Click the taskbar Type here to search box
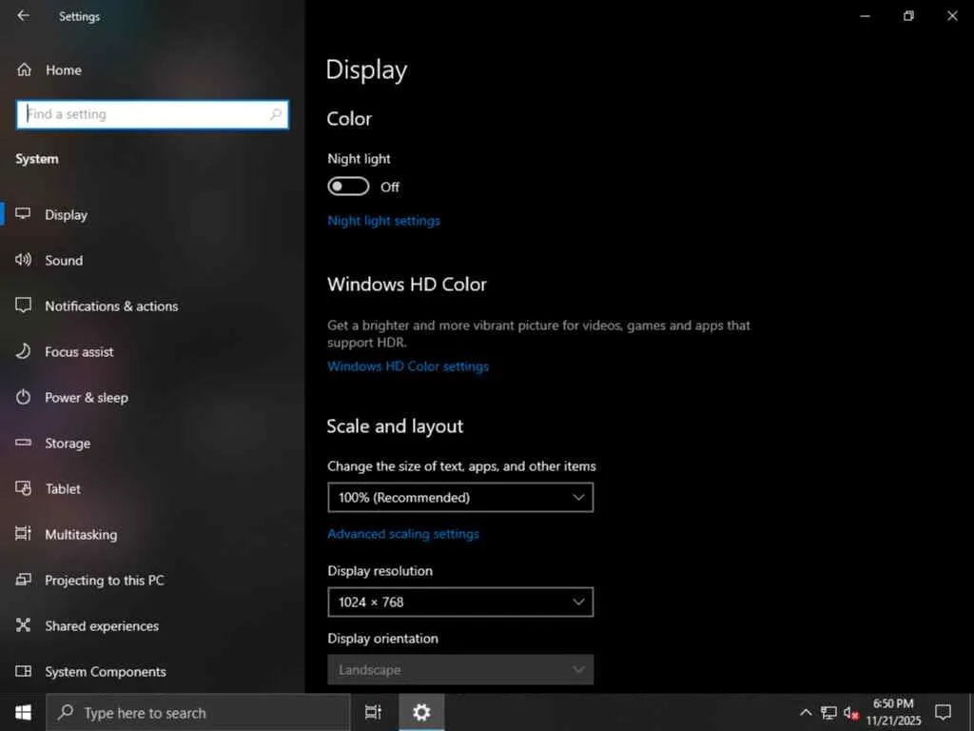 point(198,712)
